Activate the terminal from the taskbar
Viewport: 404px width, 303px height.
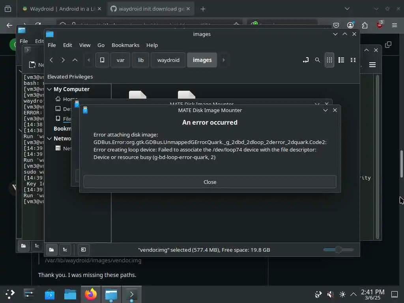tap(132, 294)
